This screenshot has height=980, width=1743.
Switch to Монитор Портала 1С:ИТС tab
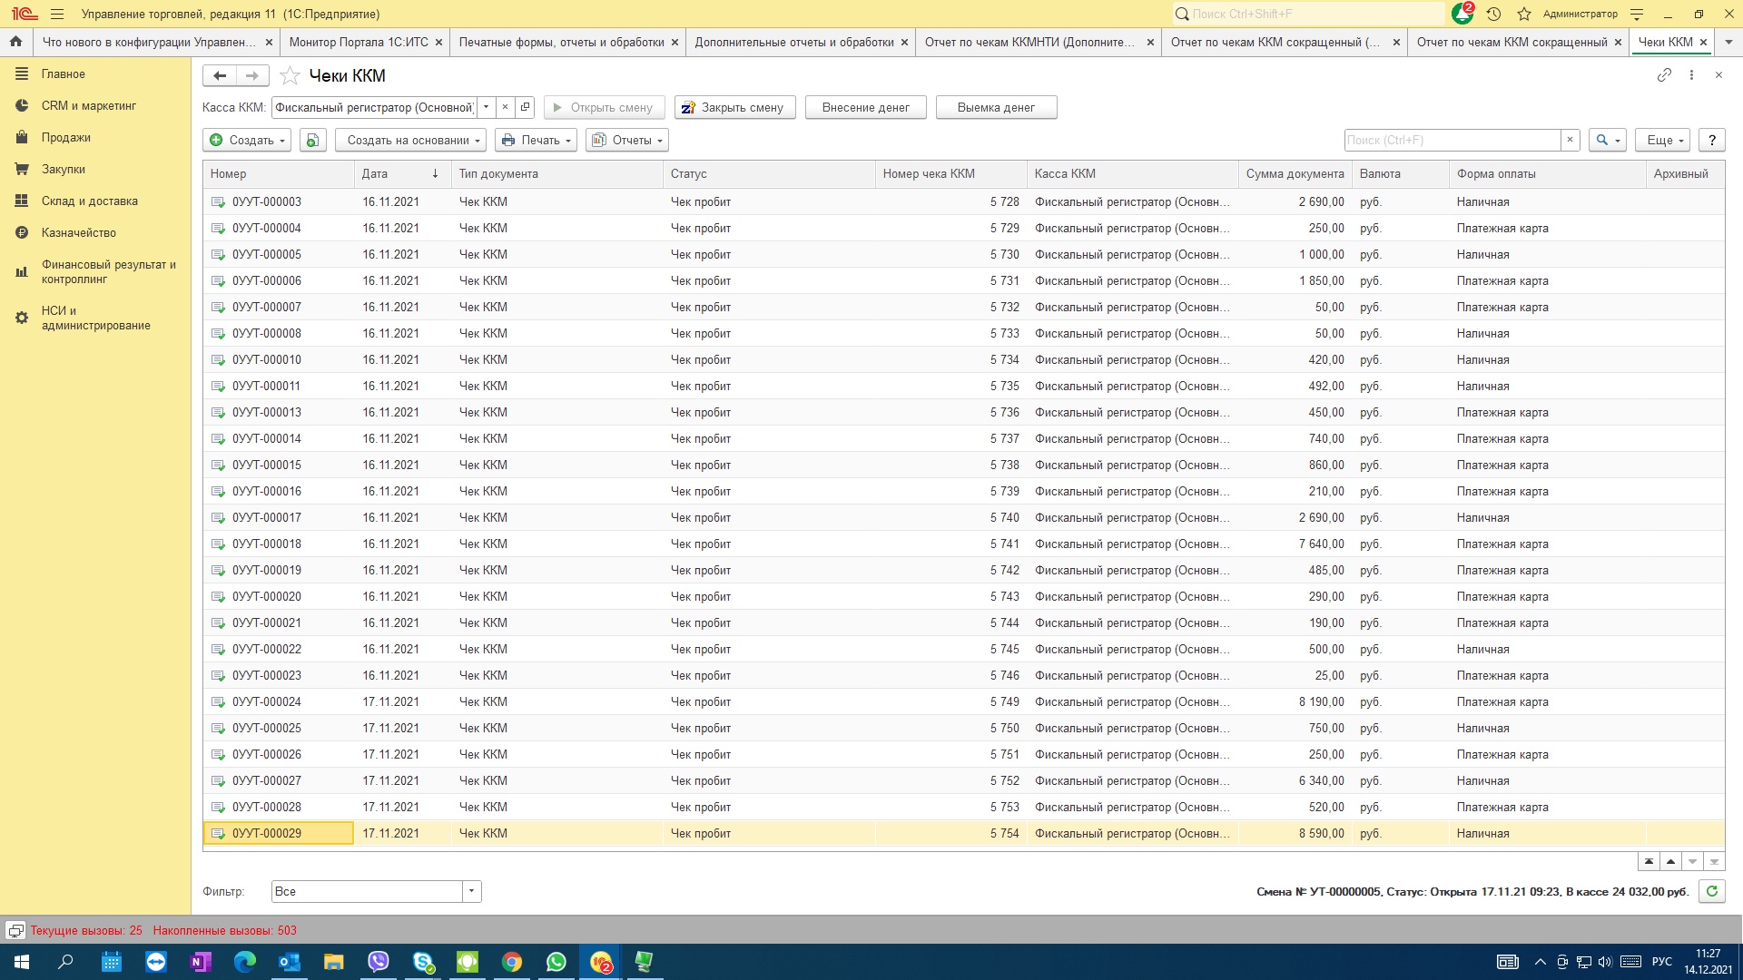pos(359,42)
